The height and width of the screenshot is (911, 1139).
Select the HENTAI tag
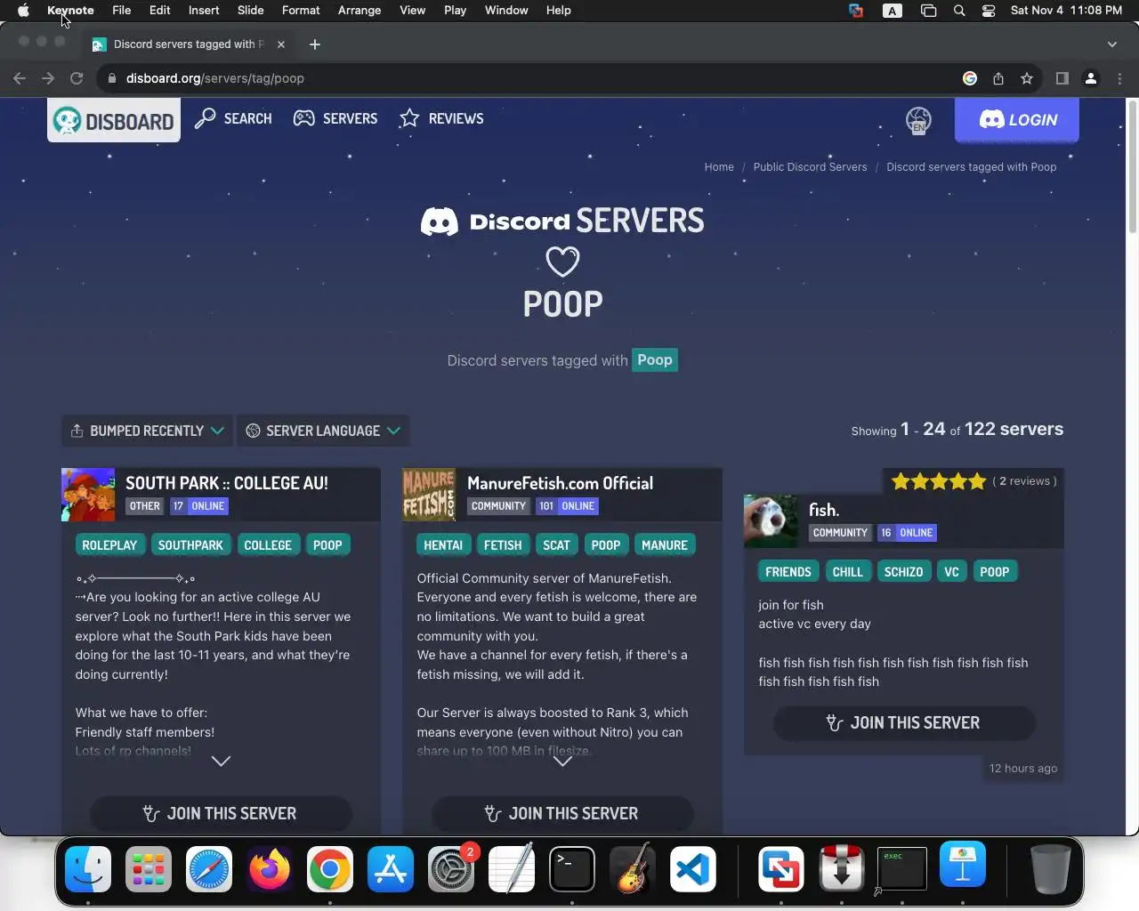point(443,545)
